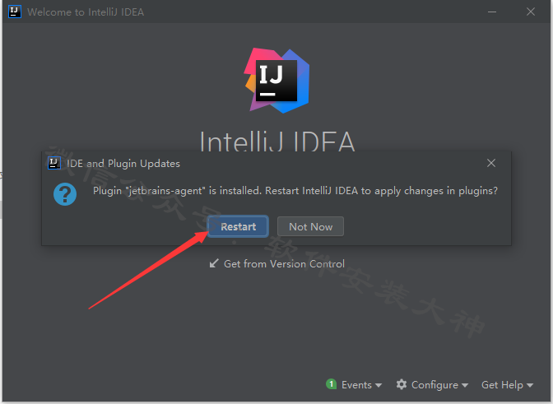The height and width of the screenshot is (404, 553).
Task: Close the Welcome to IntelliJ IDEA window
Action: tap(531, 12)
